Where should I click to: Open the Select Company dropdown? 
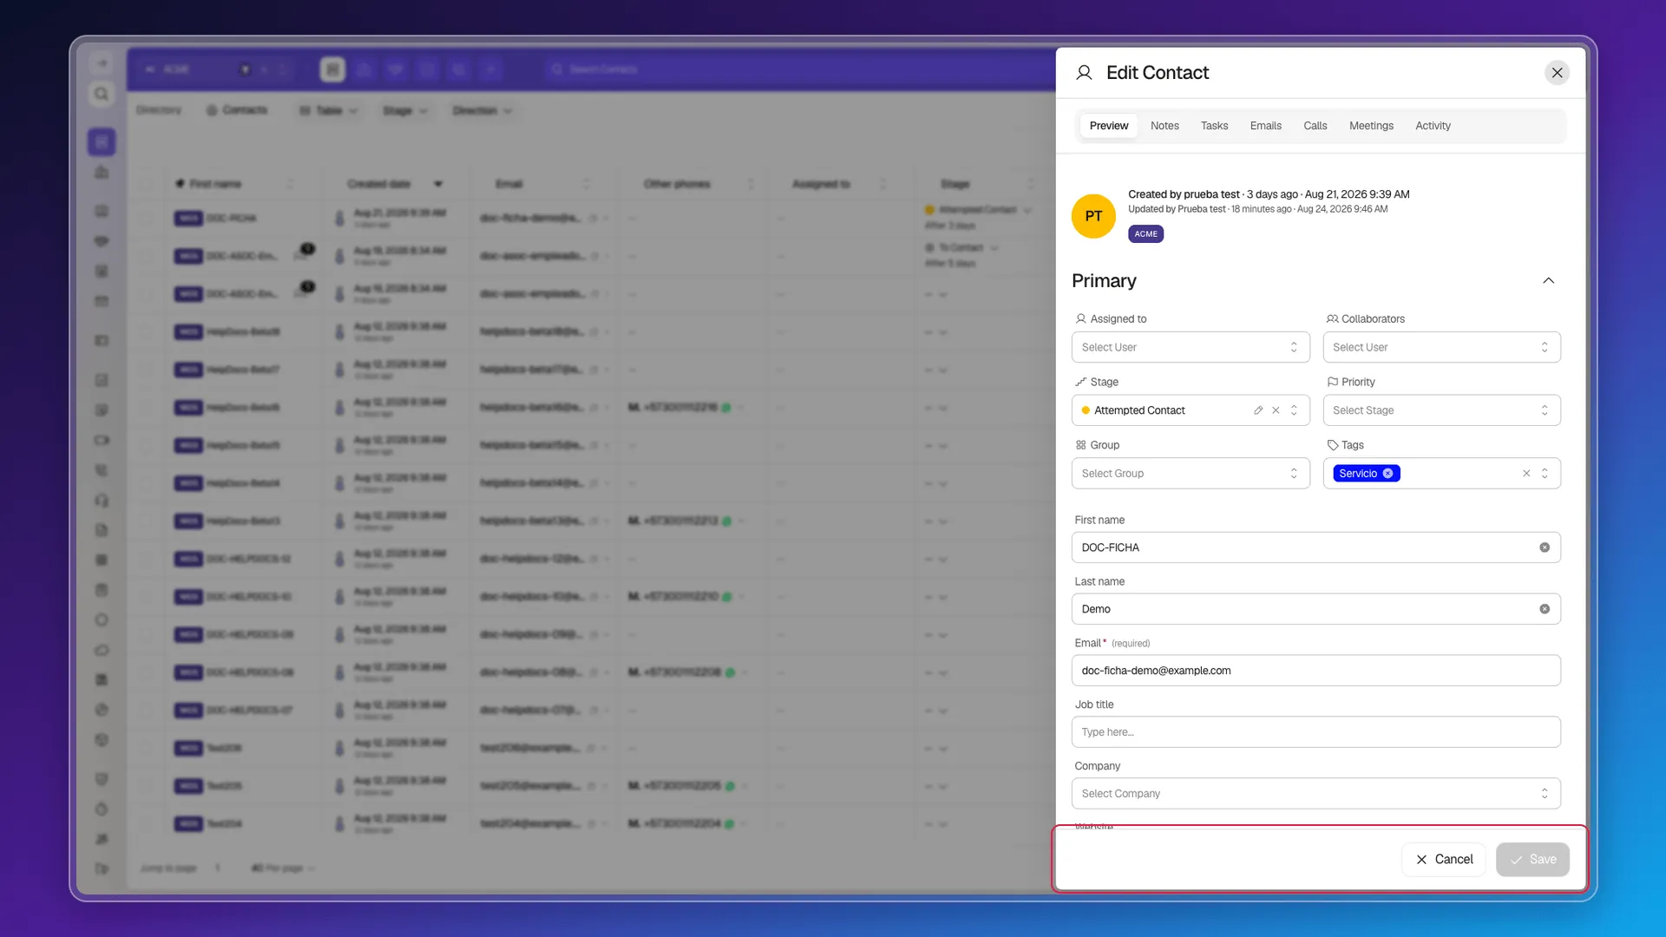tap(1315, 794)
